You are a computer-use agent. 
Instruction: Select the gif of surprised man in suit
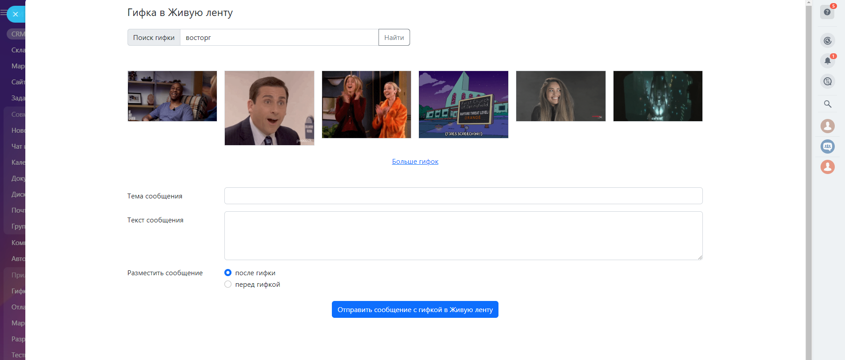269,108
